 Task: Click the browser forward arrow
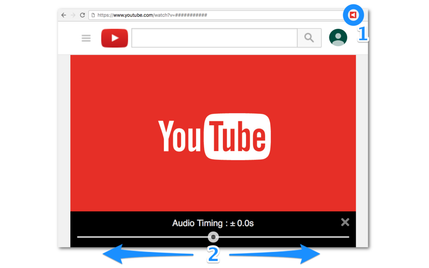pos(73,15)
